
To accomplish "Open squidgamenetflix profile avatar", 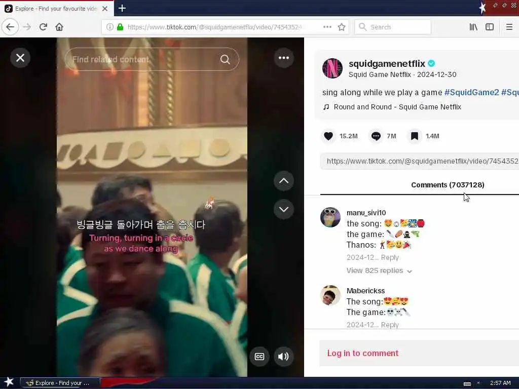I will (332, 68).
